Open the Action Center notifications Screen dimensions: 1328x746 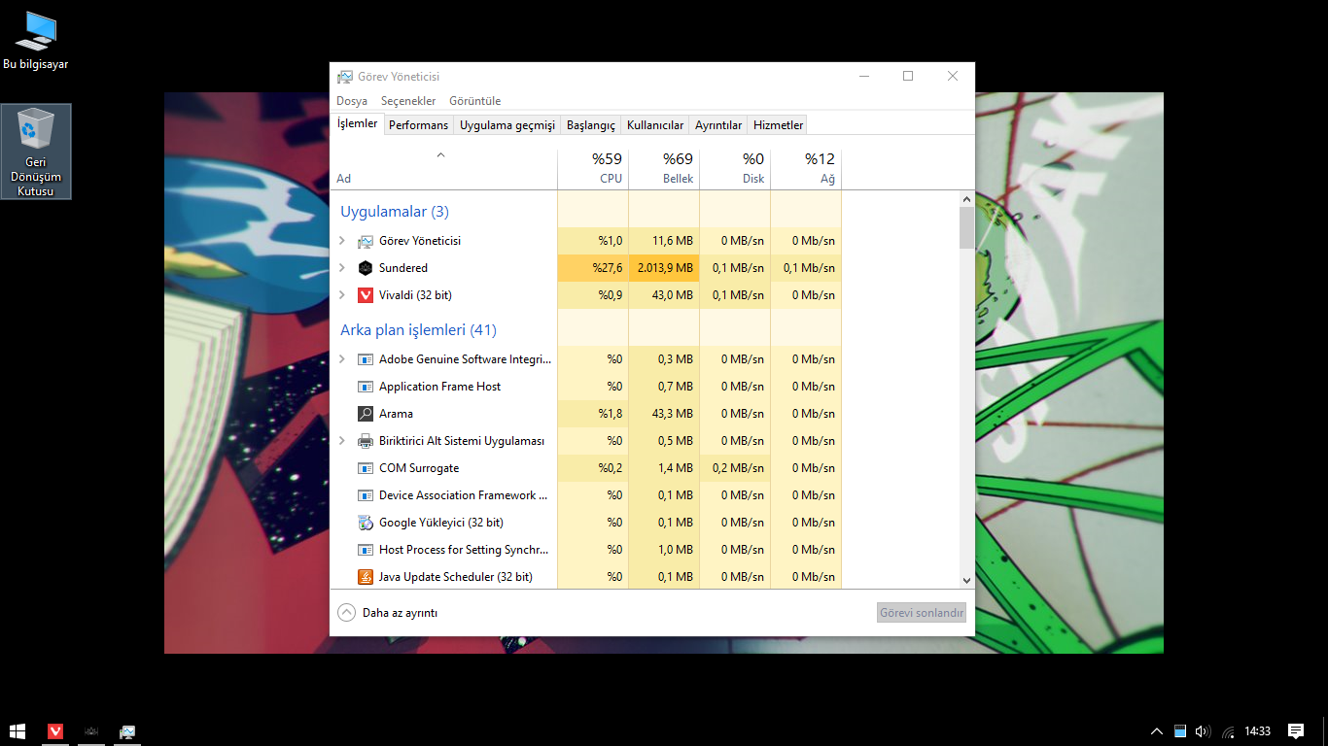1296,731
